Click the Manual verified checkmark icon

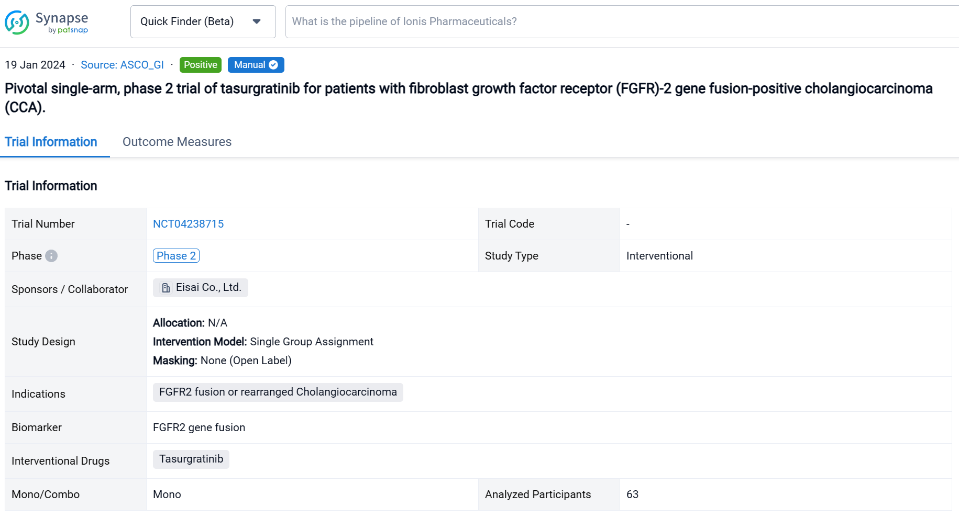tap(273, 65)
